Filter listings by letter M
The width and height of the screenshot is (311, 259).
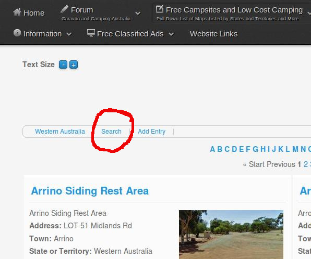click(295, 149)
